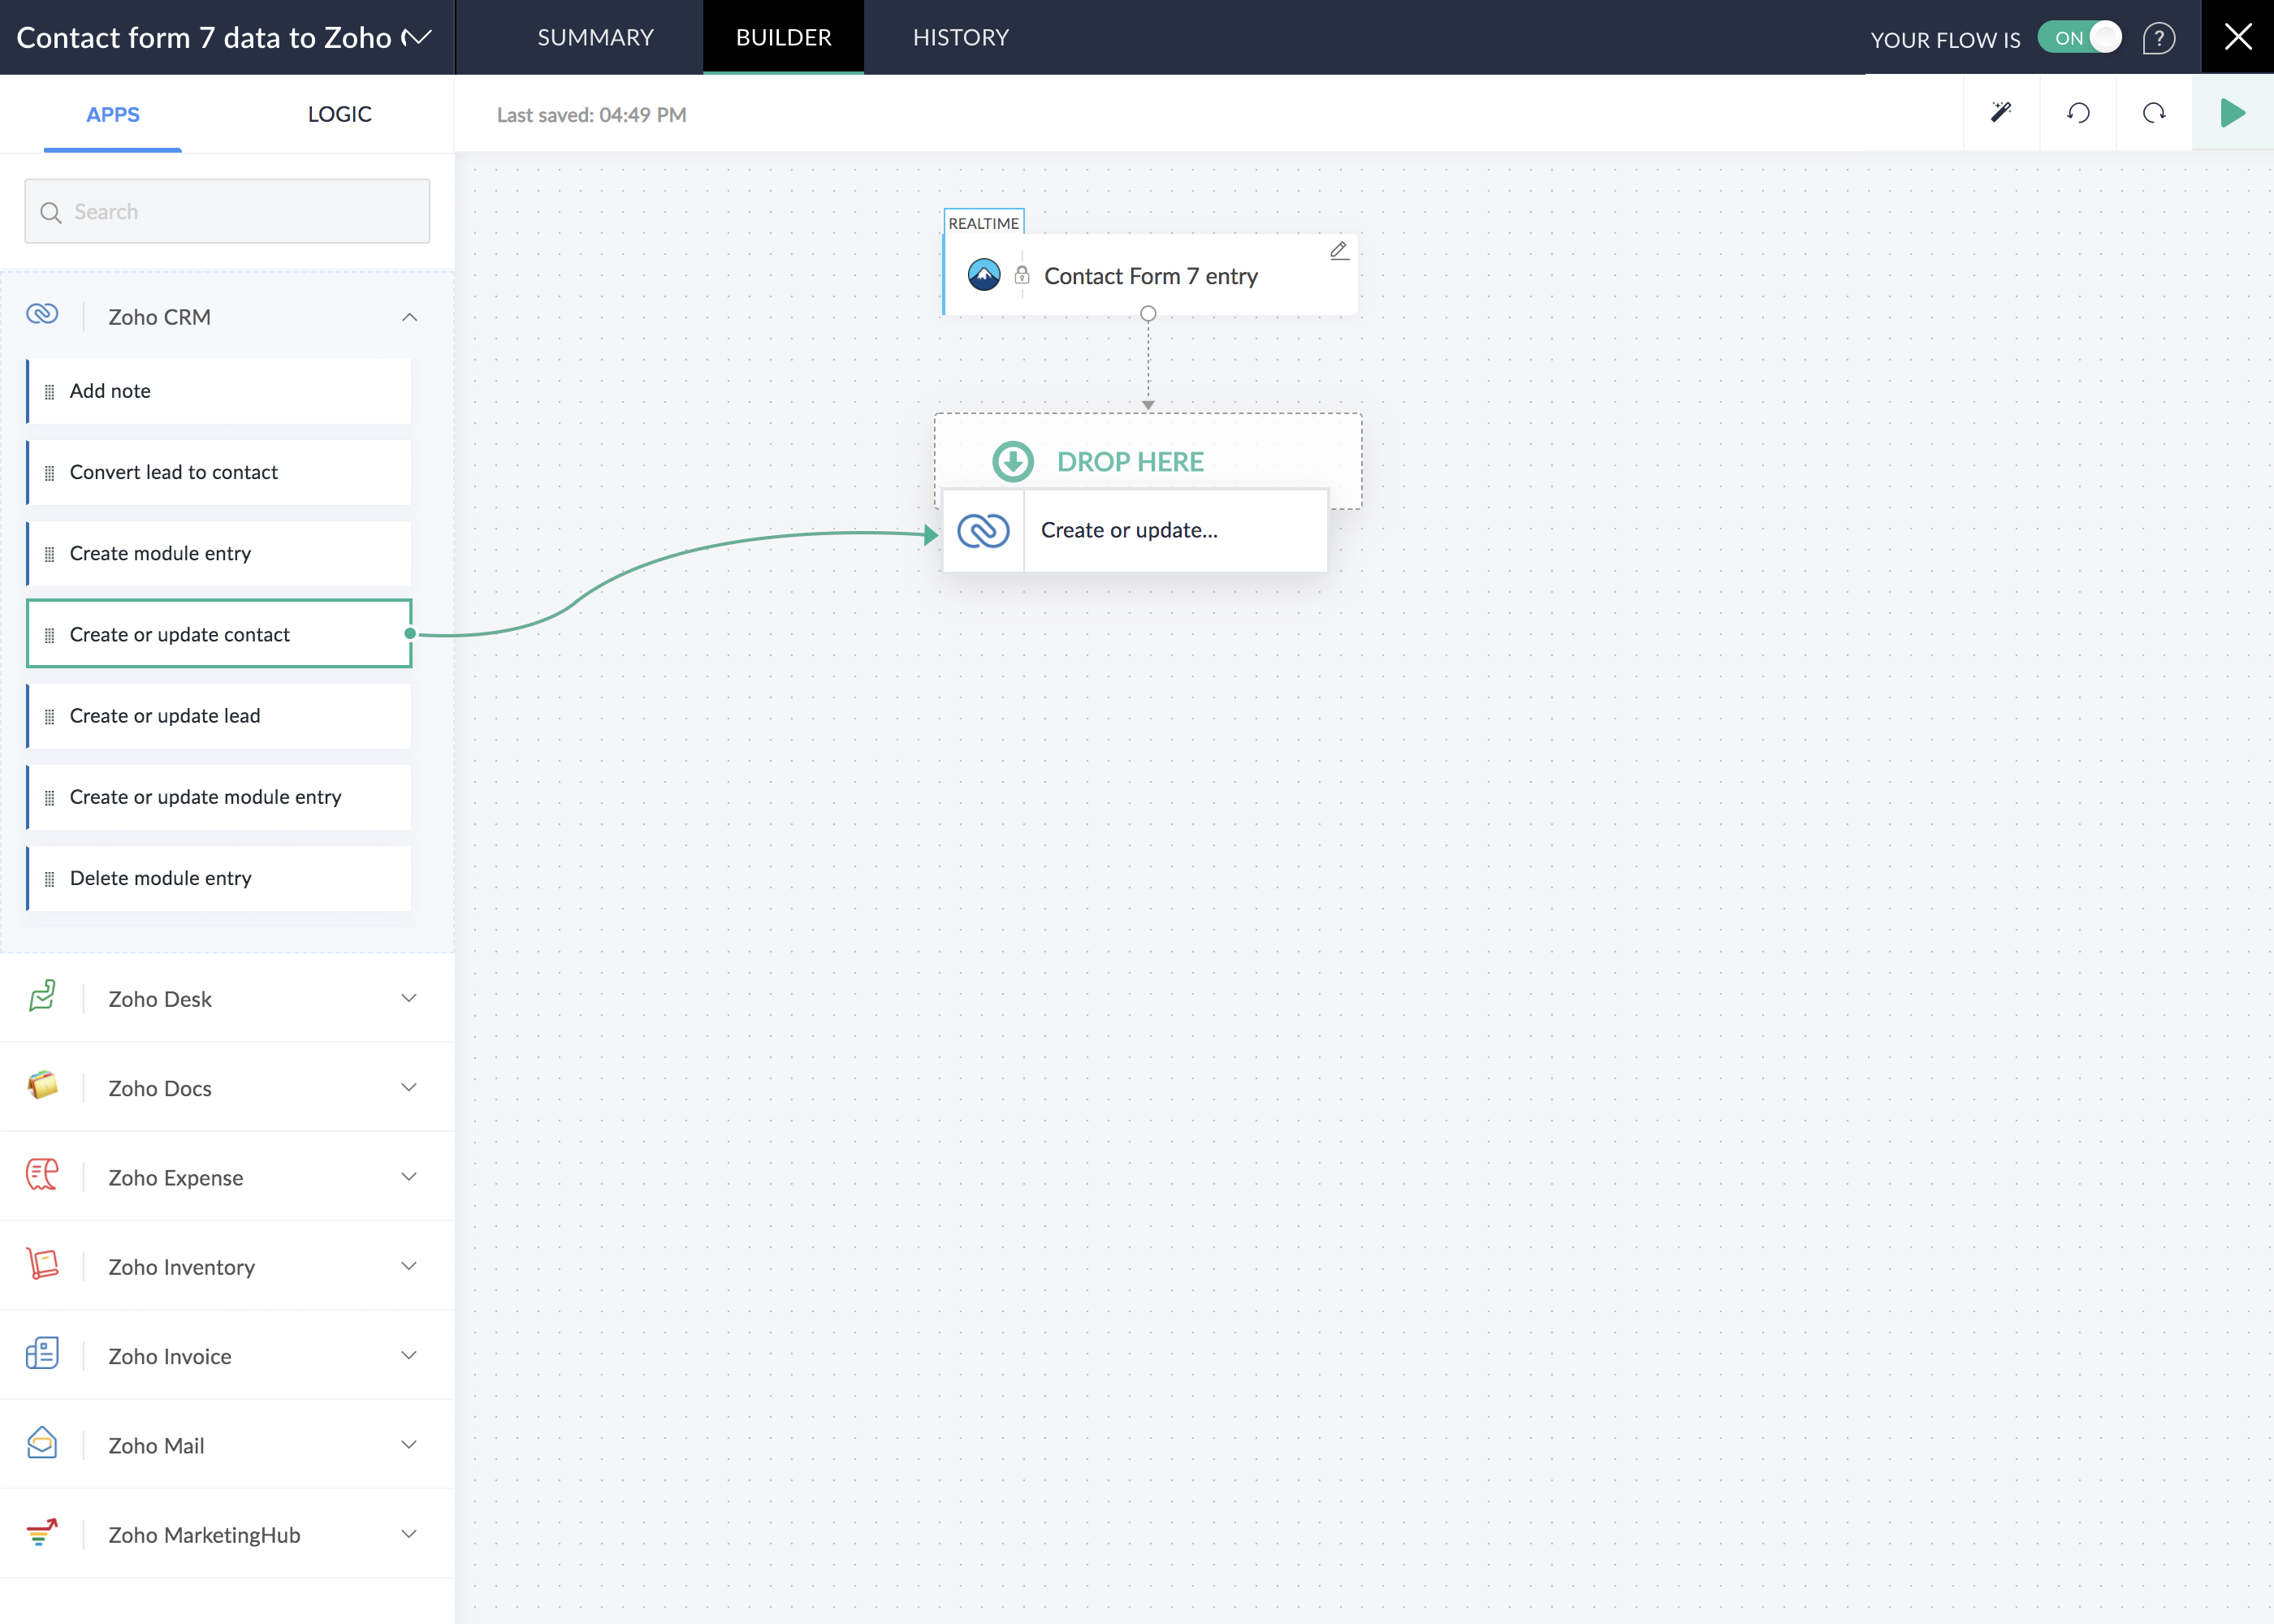This screenshot has height=1624, width=2274.
Task: Select APPS tab in left panel
Action: (112, 113)
